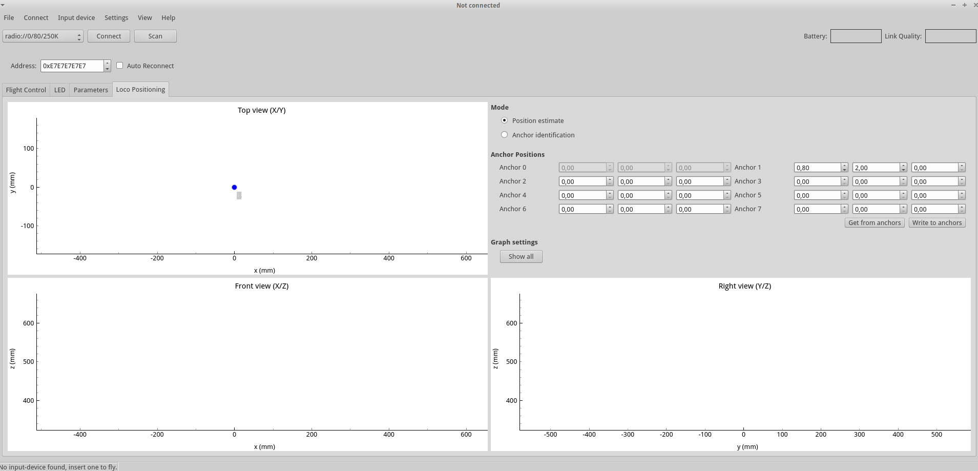The height and width of the screenshot is (471, 978).
Task: Open the Settings menu
Action: [116, 17]
